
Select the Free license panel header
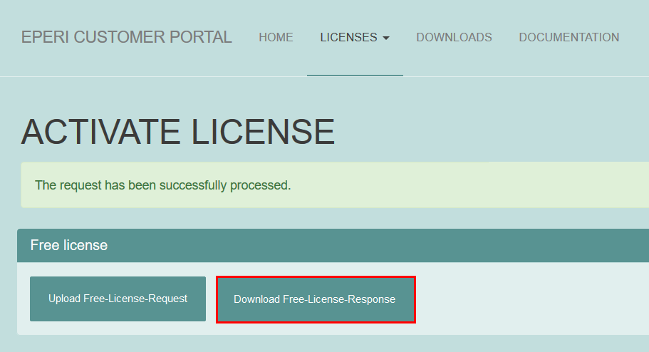tap(333, 245)
